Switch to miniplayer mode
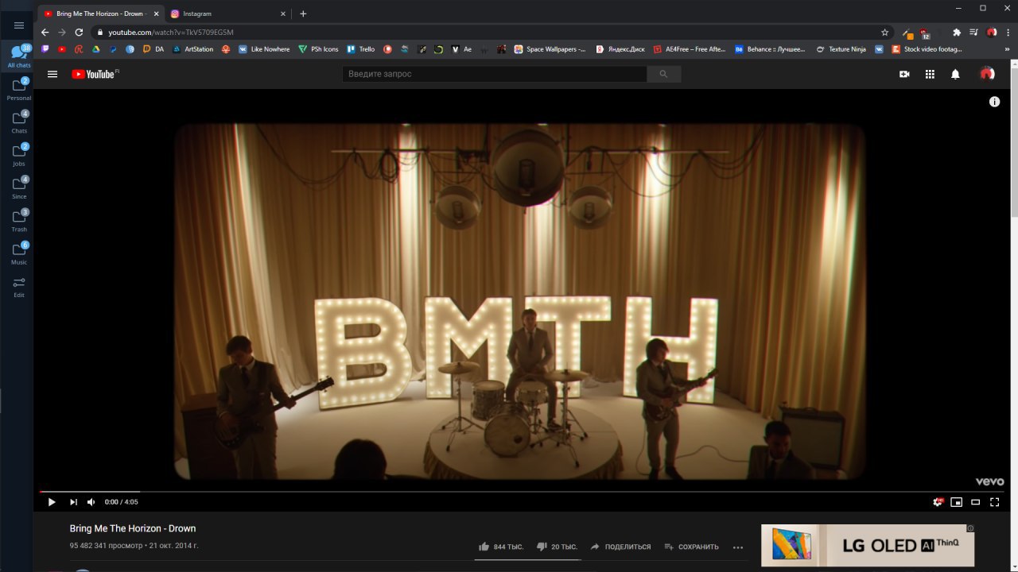 [957, 502]
